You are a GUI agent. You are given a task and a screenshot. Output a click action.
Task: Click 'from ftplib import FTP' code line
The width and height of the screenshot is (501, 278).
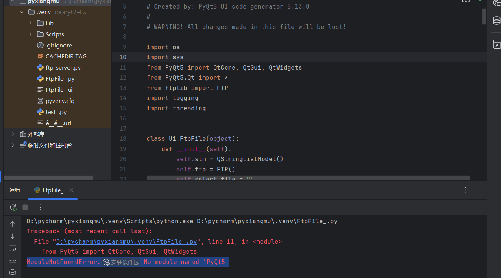[x=187, y=88]
